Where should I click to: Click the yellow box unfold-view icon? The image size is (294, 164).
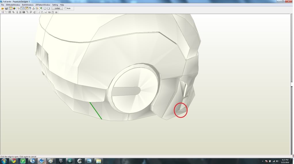pos(19,8)
